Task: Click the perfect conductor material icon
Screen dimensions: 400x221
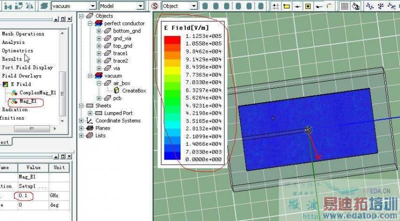Action: click(98, 23)
